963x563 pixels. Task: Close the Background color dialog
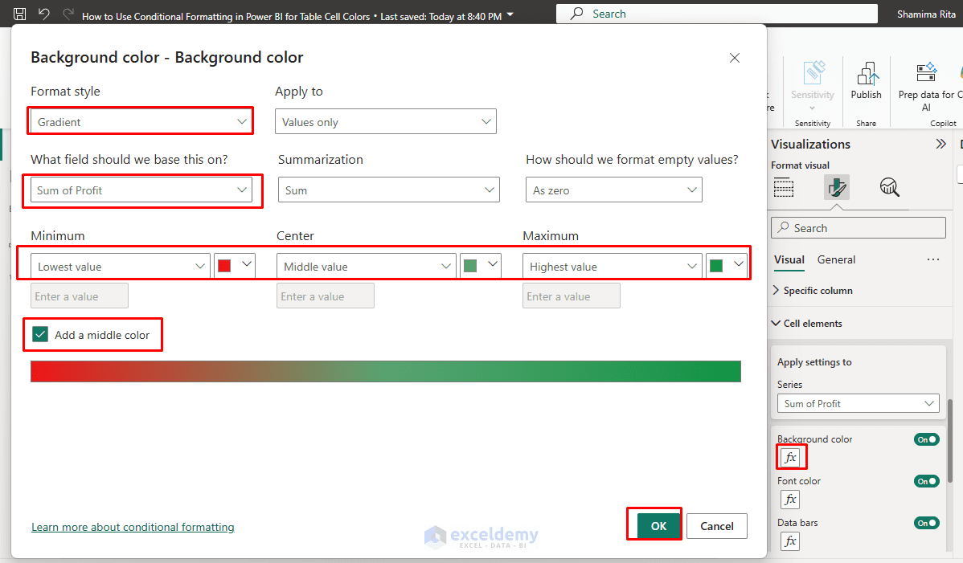pyautogui.click(x=735, y=58)
